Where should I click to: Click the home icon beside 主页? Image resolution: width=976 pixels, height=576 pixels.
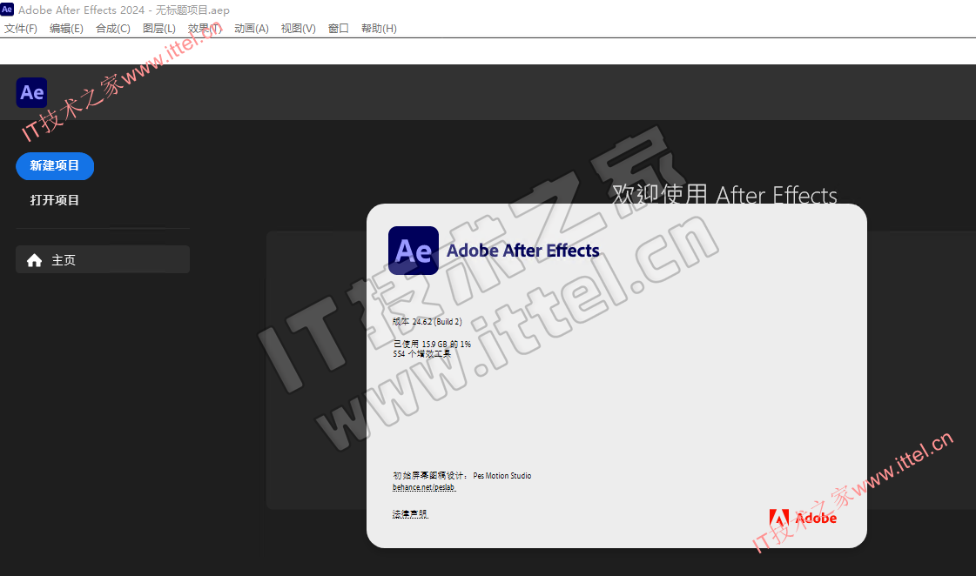point(34,260)
